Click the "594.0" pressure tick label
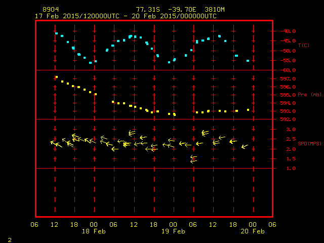The image size is (324, 243). point(288,103)
